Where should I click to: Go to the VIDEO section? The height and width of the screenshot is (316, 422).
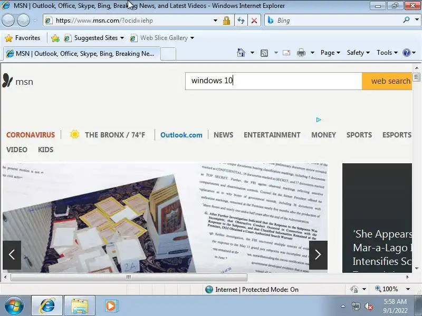(x=17, y=150)
